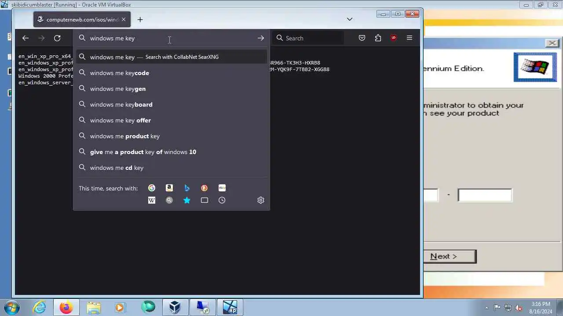Select suggestion 'windows me keygen'

[x=172, y=89]
